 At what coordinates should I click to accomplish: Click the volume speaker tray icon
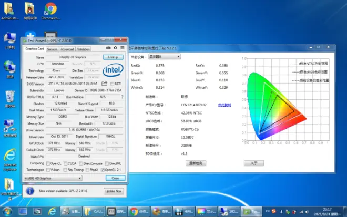pyautogui.click(x=307, y=212)
